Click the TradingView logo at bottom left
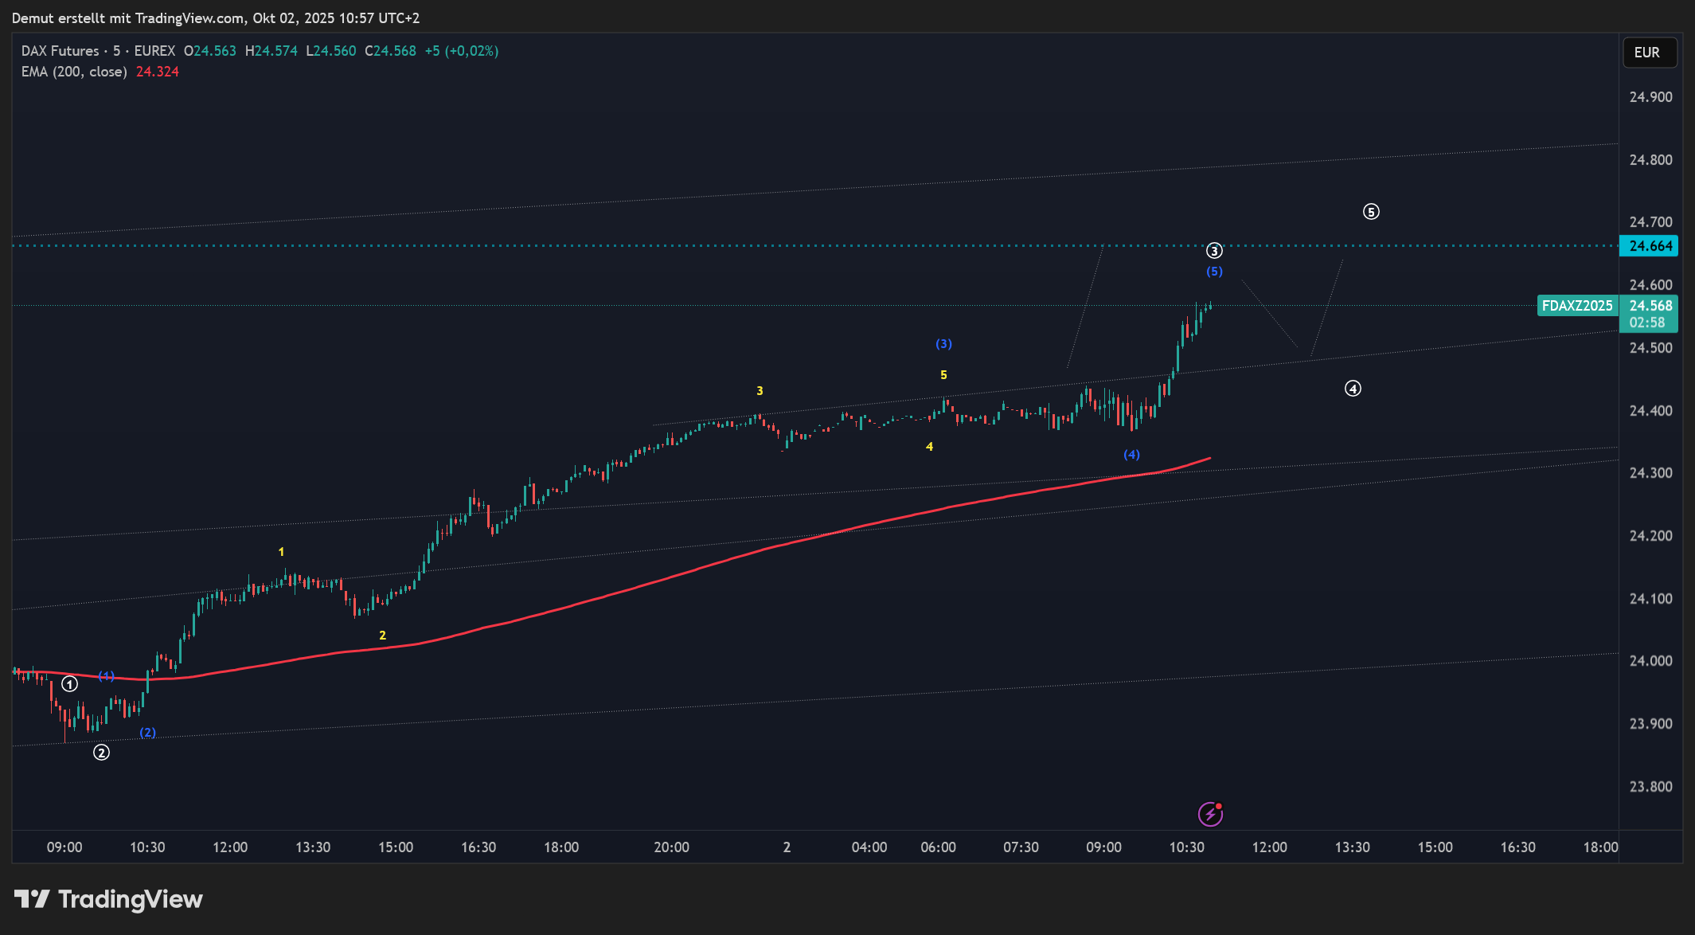This screenshot has height=935, width=1695. coord(108,899)
